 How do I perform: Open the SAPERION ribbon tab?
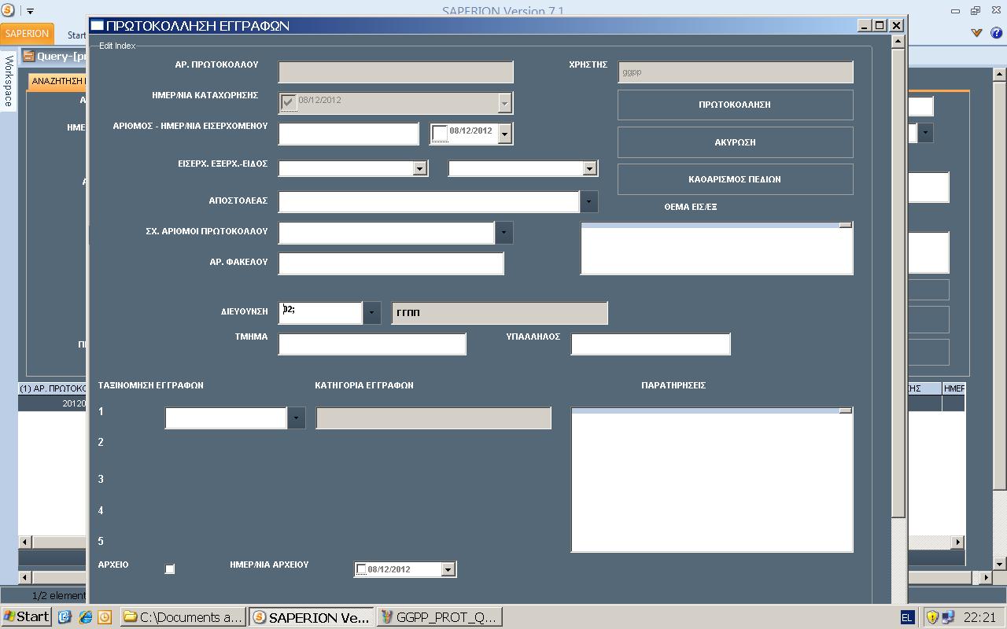pos(28,34)
